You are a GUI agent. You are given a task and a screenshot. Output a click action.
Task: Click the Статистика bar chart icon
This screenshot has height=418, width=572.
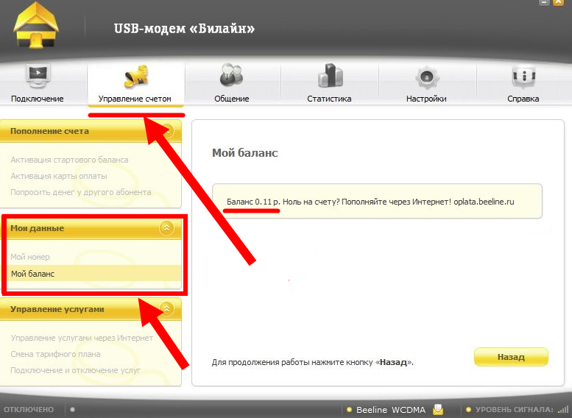tap(330, 76)
